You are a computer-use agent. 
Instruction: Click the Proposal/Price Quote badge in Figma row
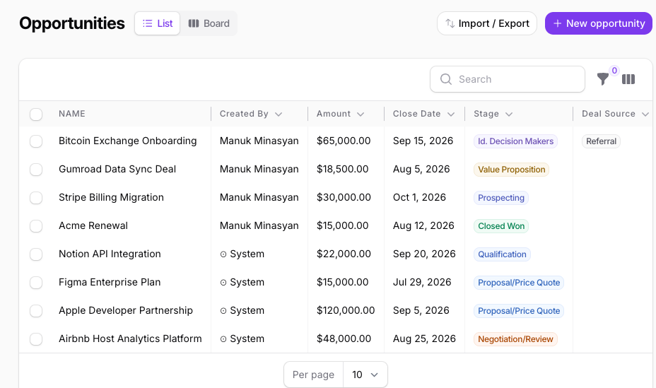(519, 283)
